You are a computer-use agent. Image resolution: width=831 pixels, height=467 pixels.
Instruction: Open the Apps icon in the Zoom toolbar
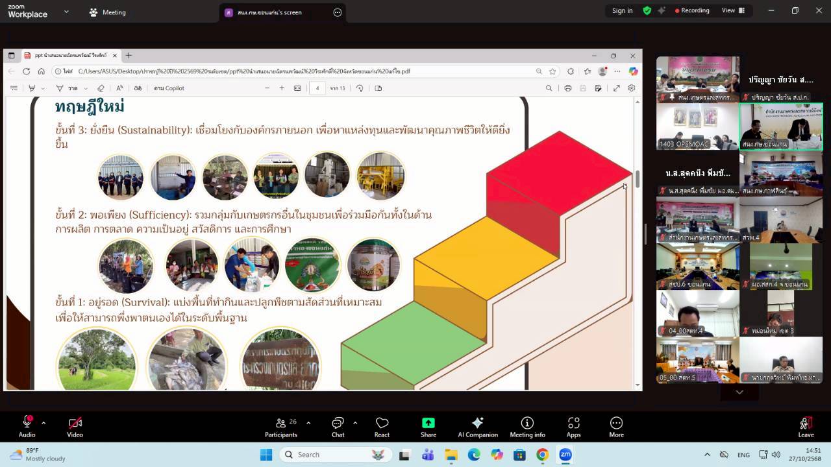573,426
